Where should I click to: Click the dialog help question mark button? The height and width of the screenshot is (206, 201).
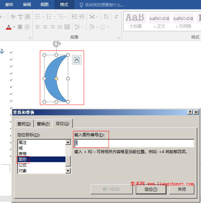pyautogui.click(x=190, y=112)
